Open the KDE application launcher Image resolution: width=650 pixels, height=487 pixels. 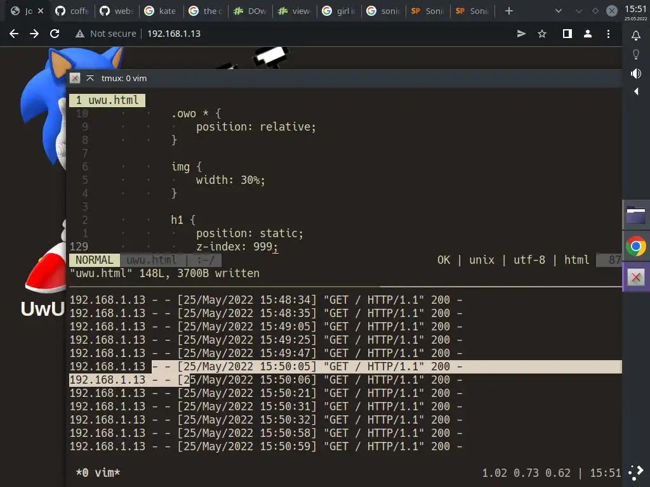coord(636,472)
